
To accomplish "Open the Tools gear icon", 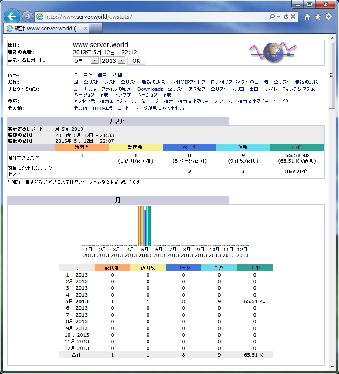I will tap(329, 17).
